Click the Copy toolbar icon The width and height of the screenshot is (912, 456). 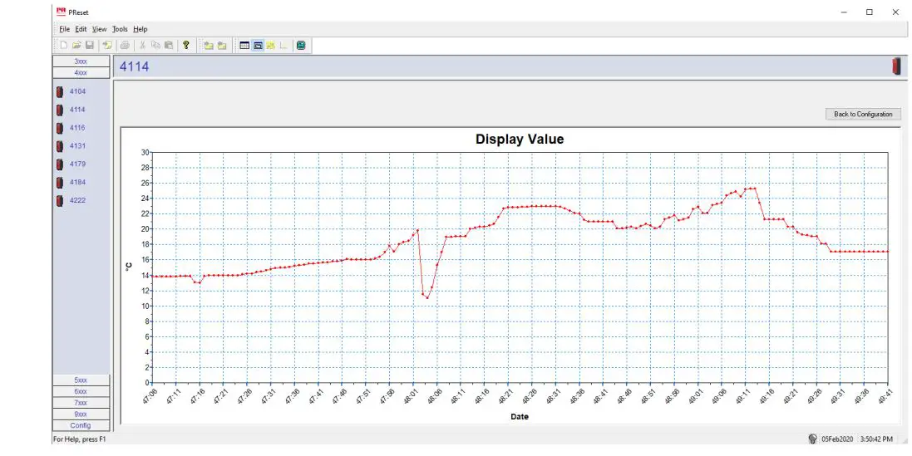155,46
